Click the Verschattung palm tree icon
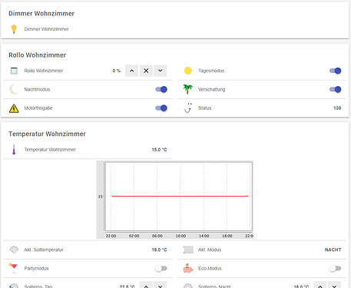Image resolution: width=351 pixels, height=288 pixels. 188,89
